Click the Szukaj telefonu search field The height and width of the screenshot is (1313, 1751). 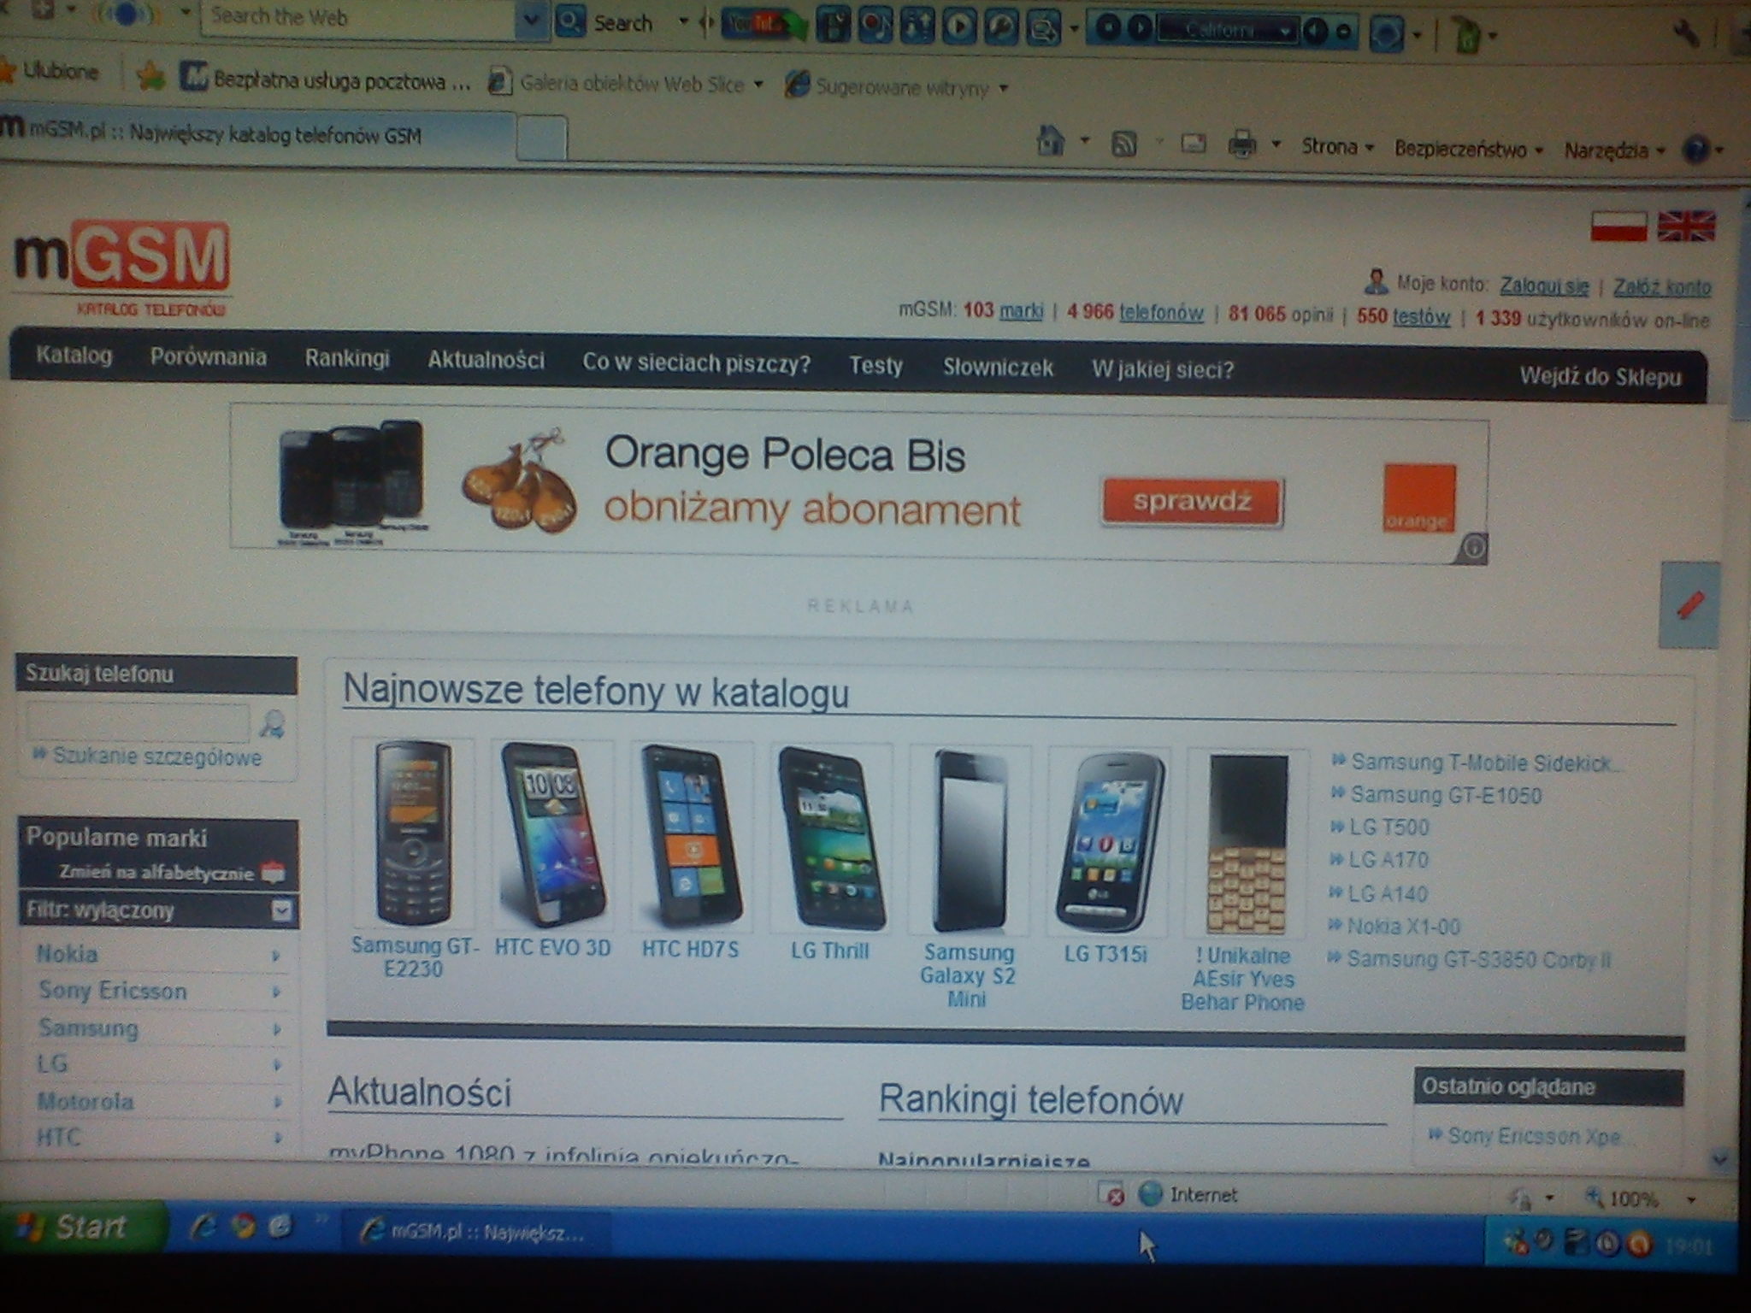137,723
